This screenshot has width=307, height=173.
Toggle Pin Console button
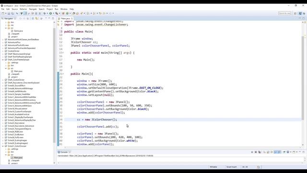284,152
